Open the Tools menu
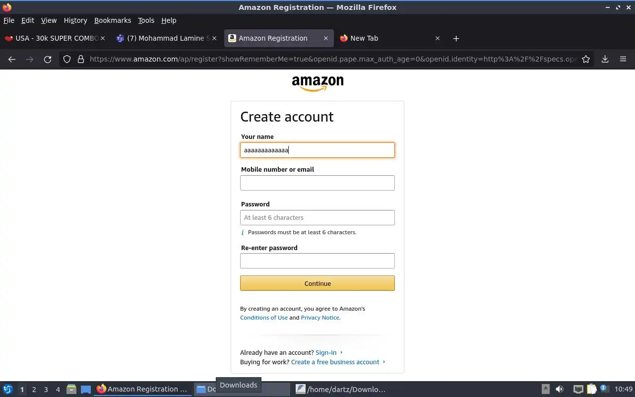Image resolution: width=635 pixels, height=397 pixels. (x=146, y=20)
